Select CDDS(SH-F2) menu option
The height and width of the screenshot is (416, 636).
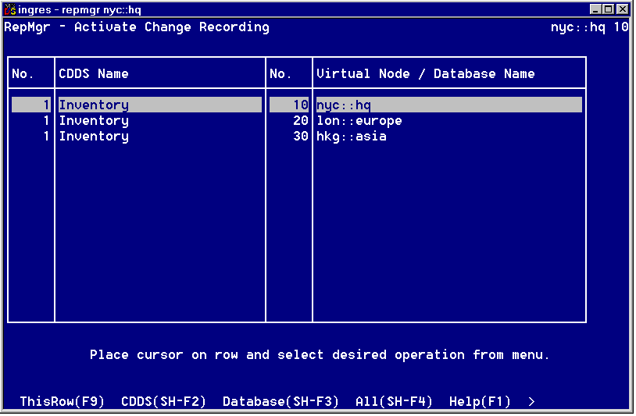click(x=163, y=401)
